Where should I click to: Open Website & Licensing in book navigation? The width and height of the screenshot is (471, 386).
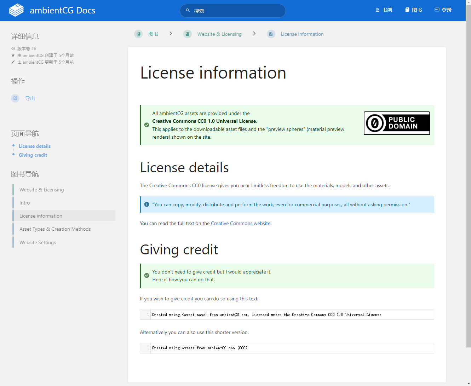(x=64, y=190)
